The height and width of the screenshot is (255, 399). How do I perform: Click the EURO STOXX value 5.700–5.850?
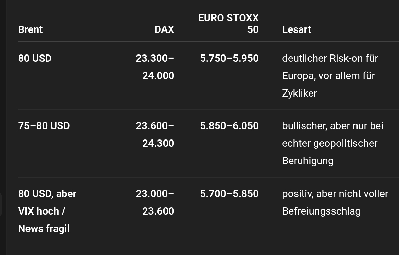pyautogui.click(x=229, y=194)
